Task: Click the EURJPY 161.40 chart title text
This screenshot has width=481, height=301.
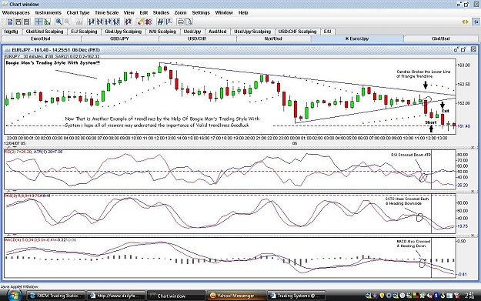Action: tap(55, 50)
